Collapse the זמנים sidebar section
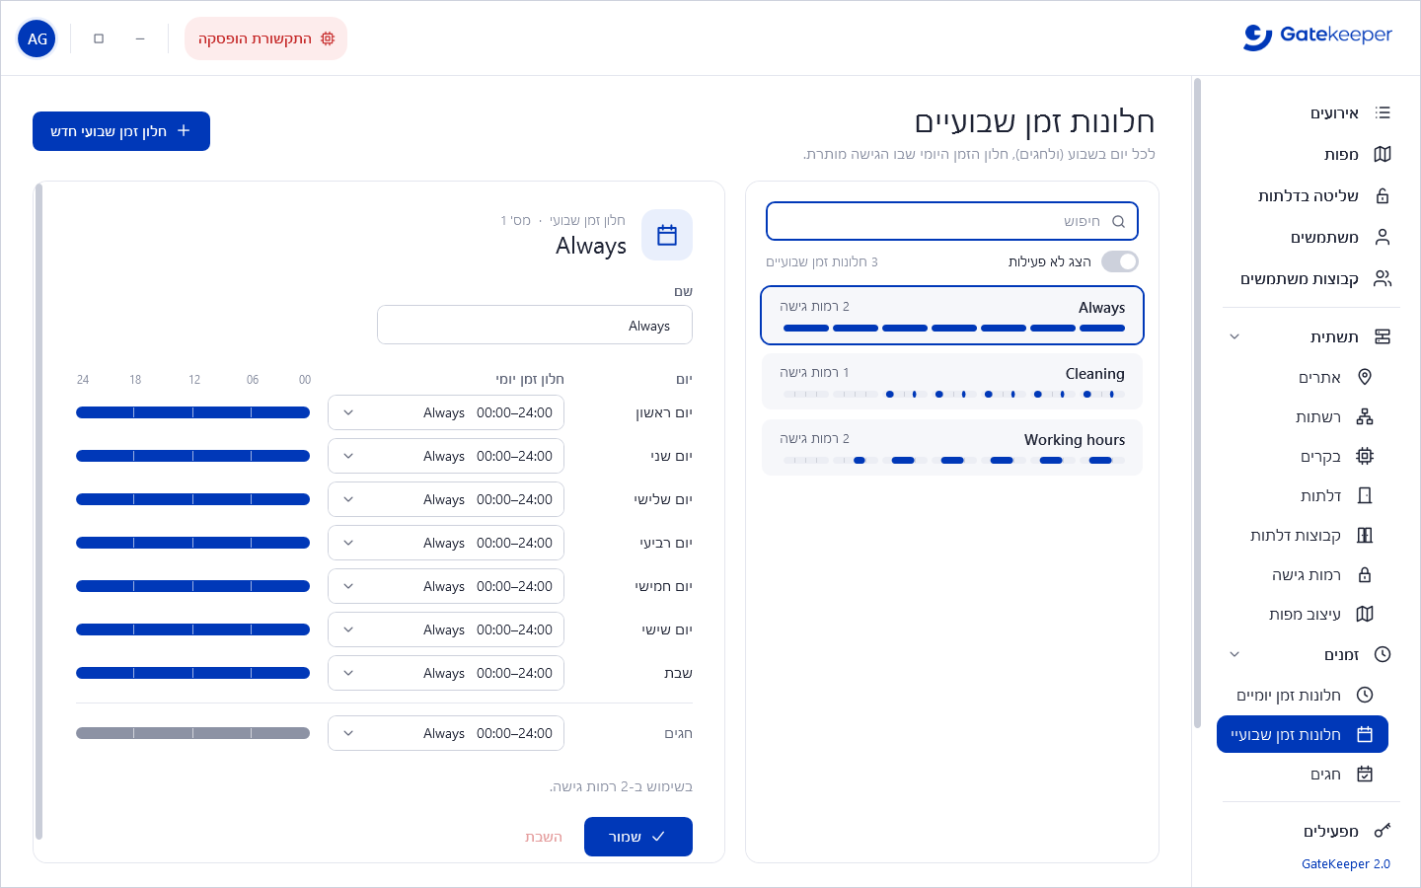The image size is (1421, 888). [x=1234, y=654]
